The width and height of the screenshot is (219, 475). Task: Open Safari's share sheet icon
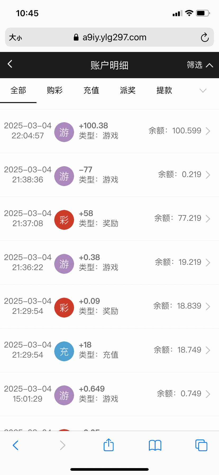click(108, 445)
